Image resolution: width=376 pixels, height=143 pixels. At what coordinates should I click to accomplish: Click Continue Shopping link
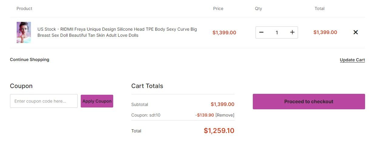pos(29,60)
